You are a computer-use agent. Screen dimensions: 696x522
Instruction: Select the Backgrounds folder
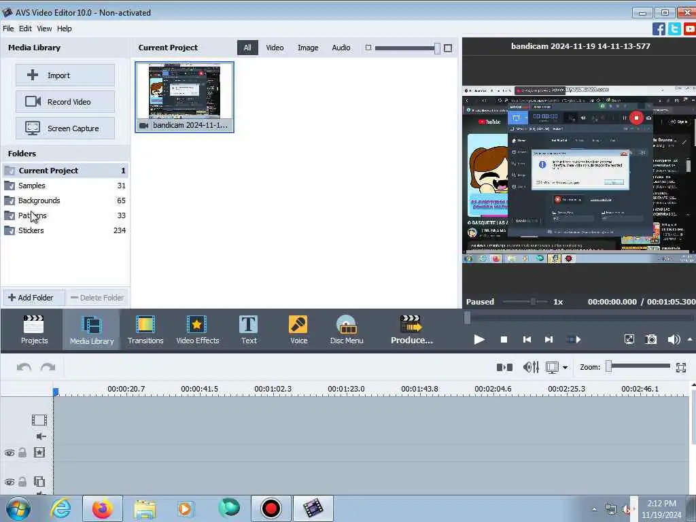[x=65, y=201]
